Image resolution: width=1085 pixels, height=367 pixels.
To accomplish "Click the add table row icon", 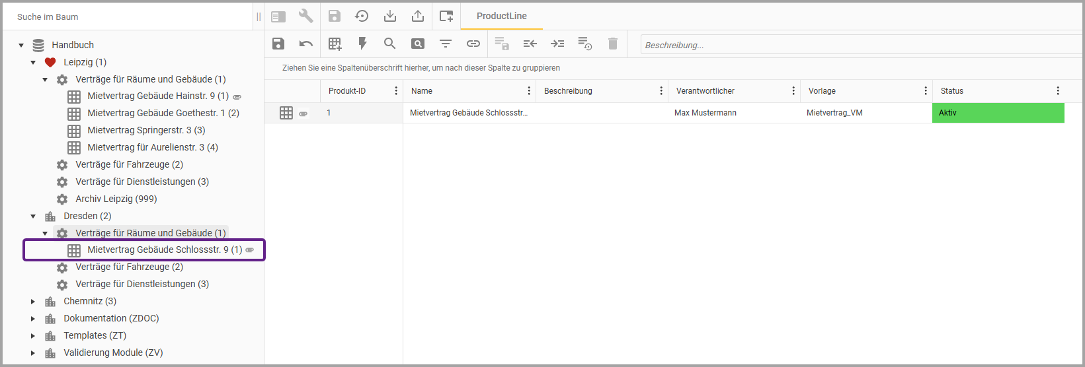I will pyautogui.click(x=335, y=44).
